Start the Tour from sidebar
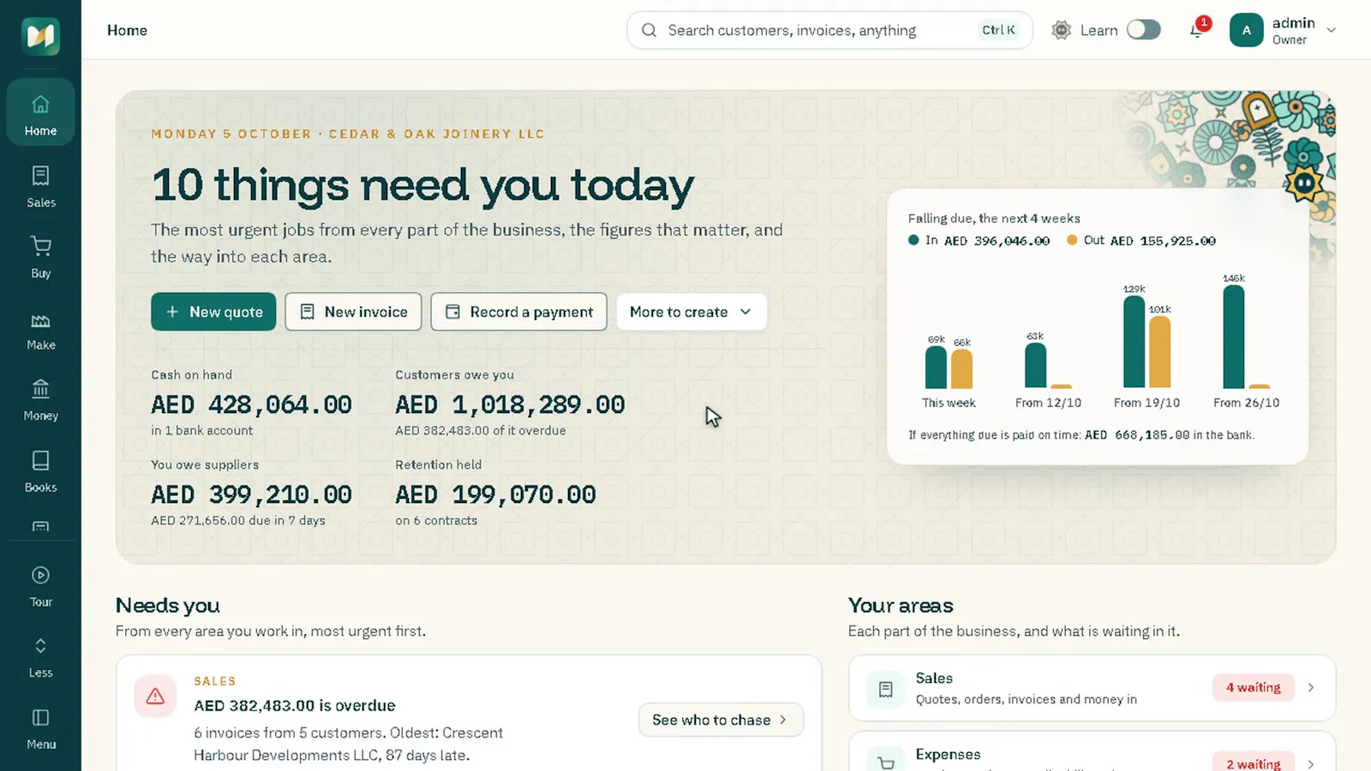This screenshot has height=771, width=1371. pyautogui.click(x=40, y=587)
